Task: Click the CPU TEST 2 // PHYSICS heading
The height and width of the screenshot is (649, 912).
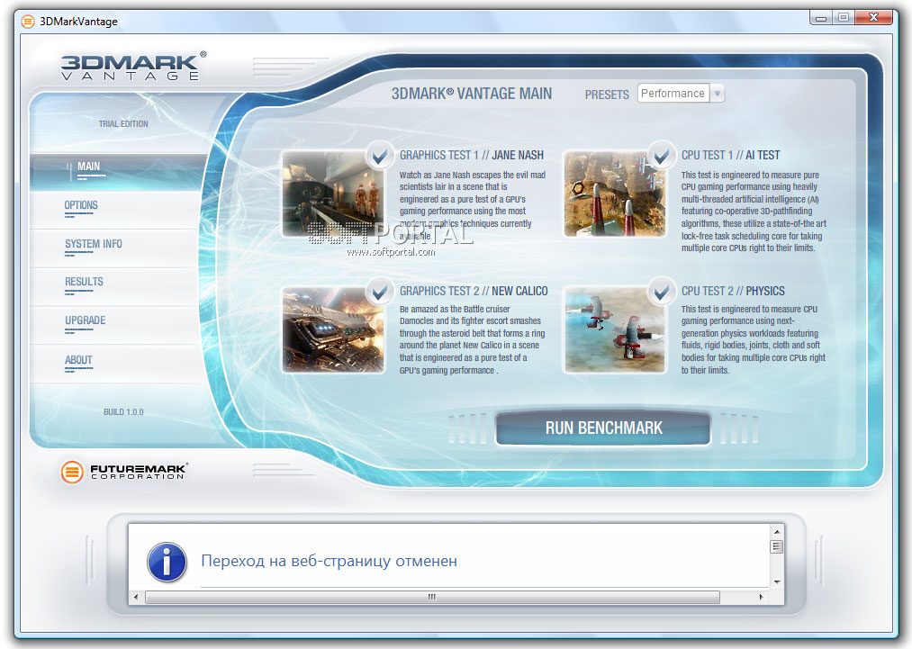Action: 733,291
